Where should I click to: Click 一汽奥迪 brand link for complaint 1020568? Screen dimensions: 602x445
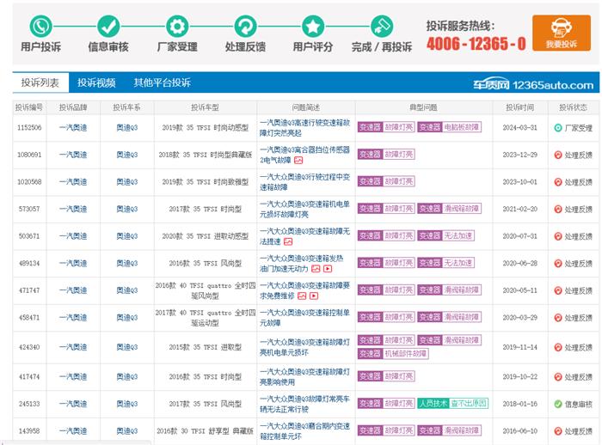[x=73, y=182]
